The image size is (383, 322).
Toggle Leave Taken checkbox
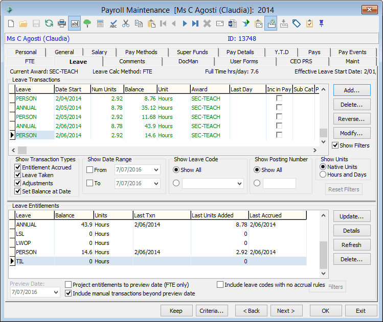click(x=17, y=175)
